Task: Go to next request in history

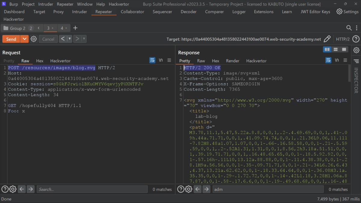Action: pos(77,39)
